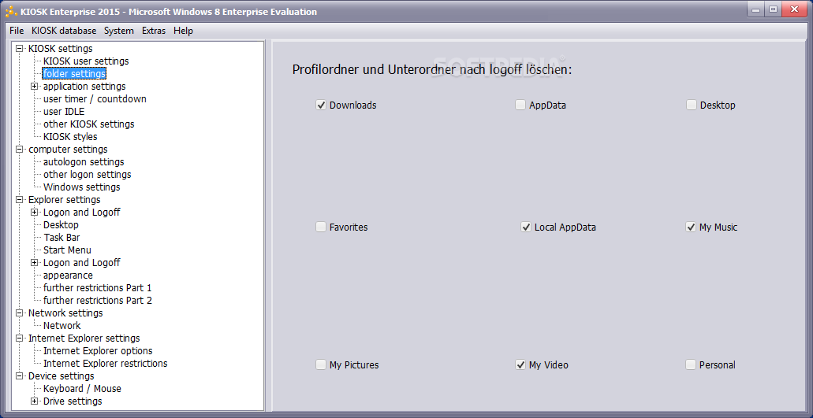
Task: Check the Favorites checkbox
Action: (x=320, y=227)
